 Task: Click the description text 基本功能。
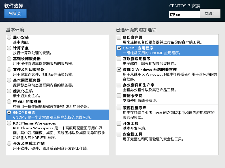[22, 42]
